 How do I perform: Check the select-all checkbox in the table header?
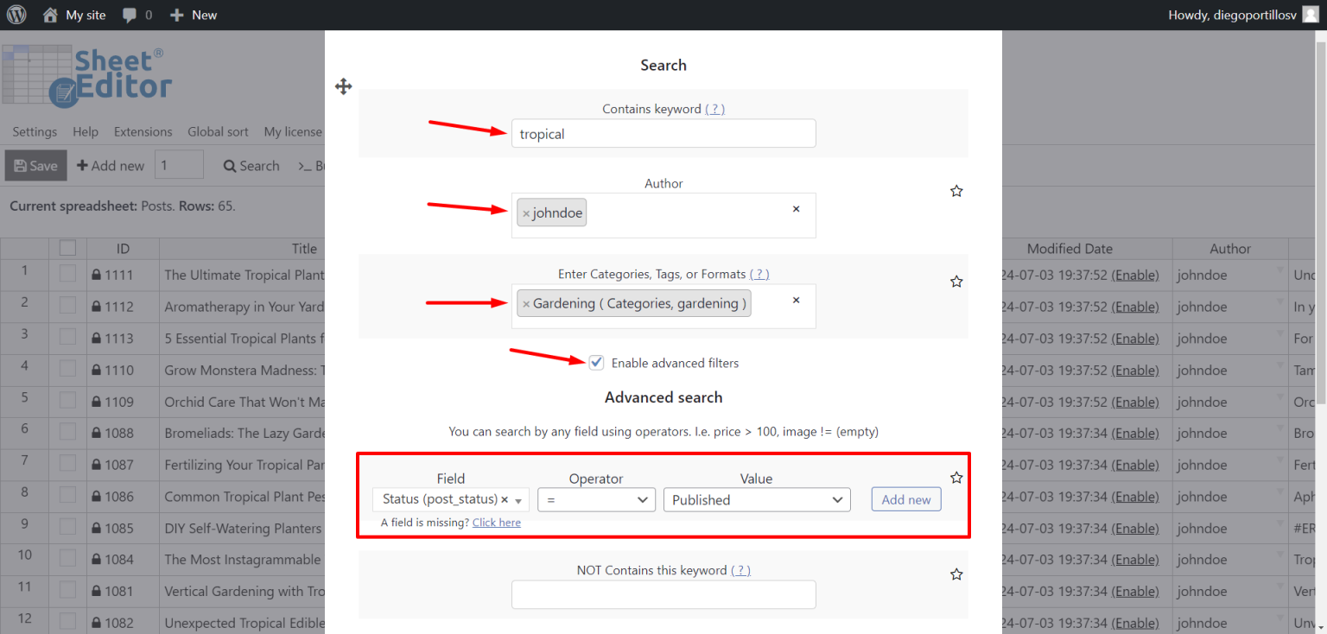coord(67,248)
